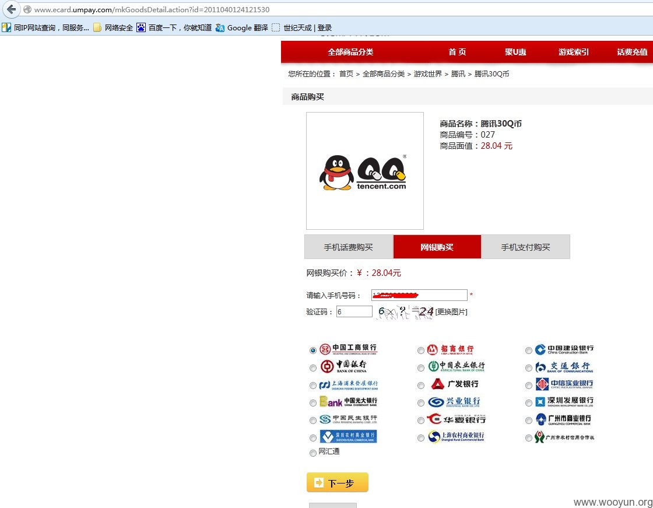The image size is (653, 508).
Task: Switch to the 手机话费购买 tab
Action: click(349, 247)
